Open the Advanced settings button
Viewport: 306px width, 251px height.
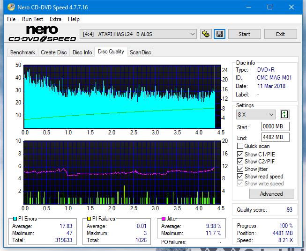tap(271, 194)
